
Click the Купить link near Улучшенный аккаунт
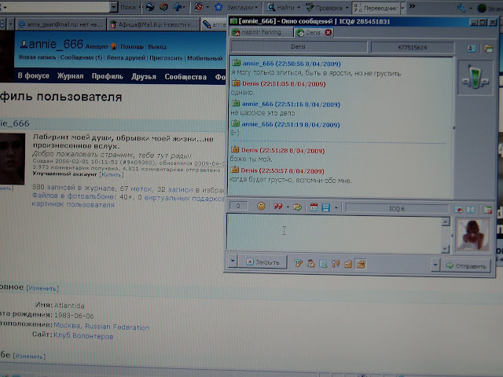[x=111, y=174]
